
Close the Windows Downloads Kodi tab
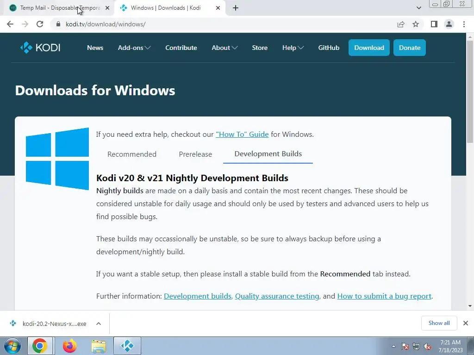tap(218, 8)
